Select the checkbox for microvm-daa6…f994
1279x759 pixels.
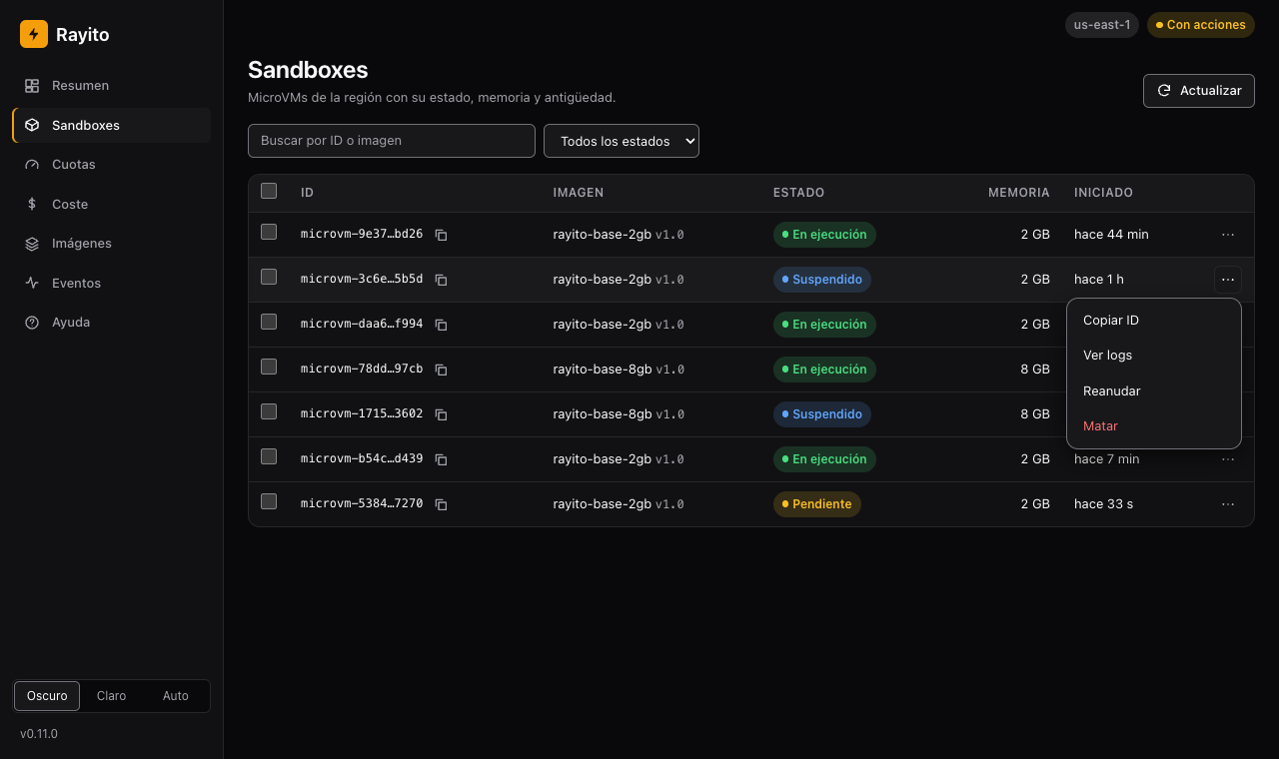[269, 322]
